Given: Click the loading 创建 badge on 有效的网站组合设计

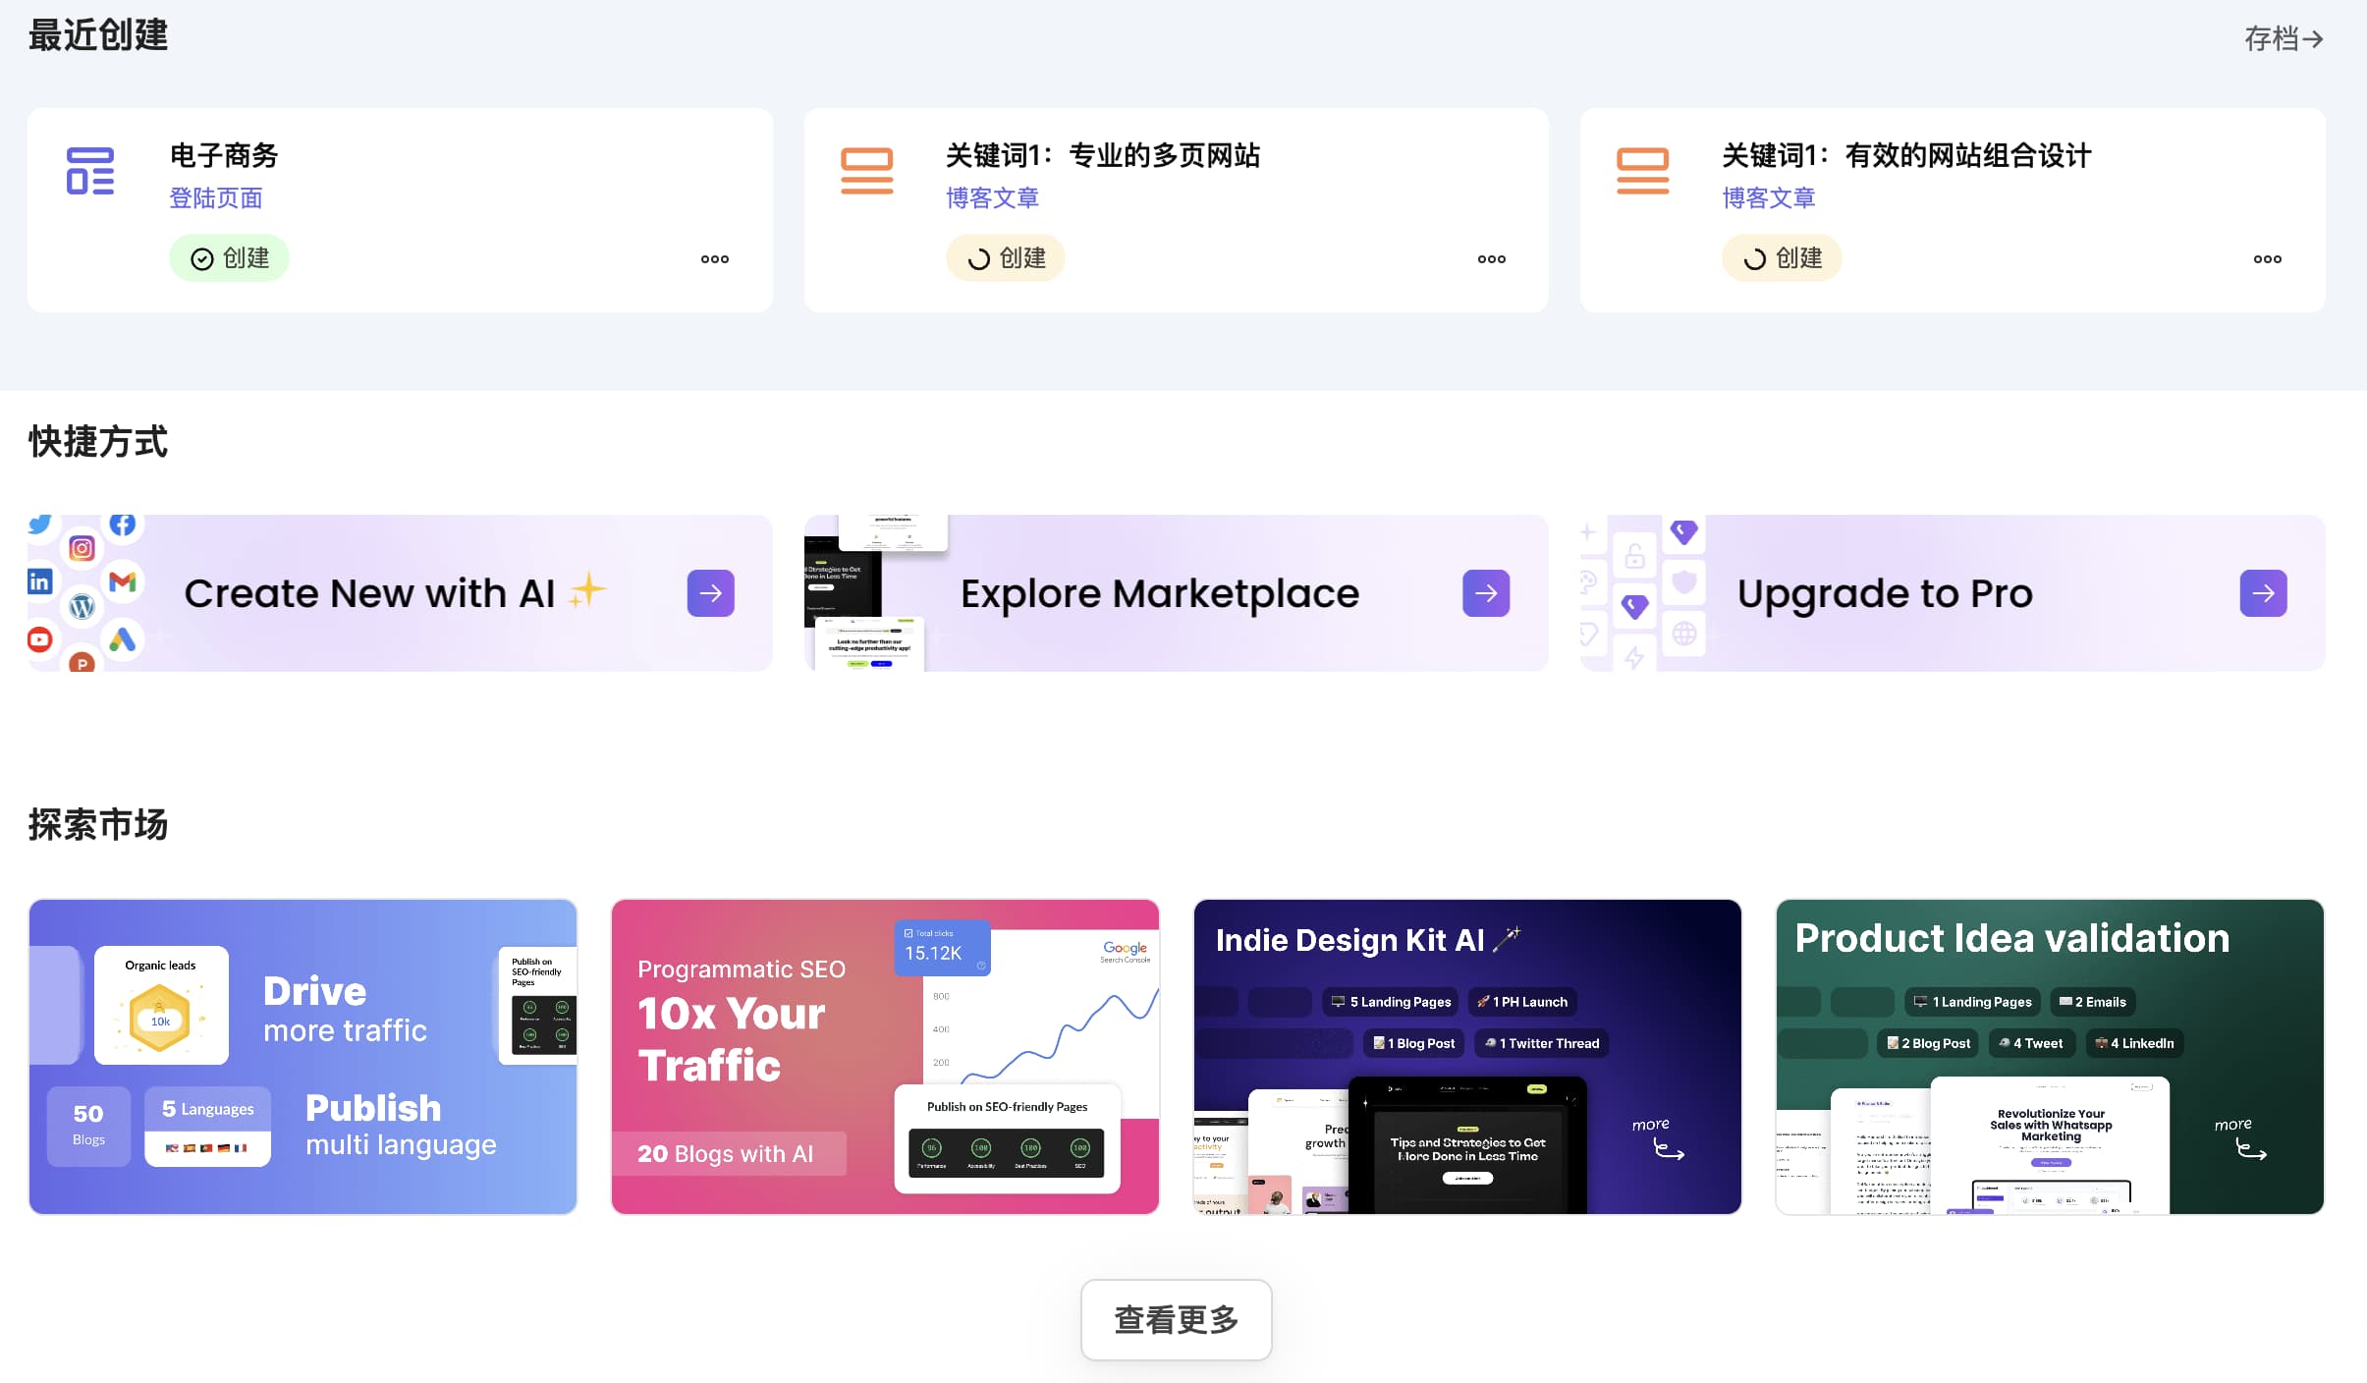Looking at the screenshot, I should tap(1781, 258).
